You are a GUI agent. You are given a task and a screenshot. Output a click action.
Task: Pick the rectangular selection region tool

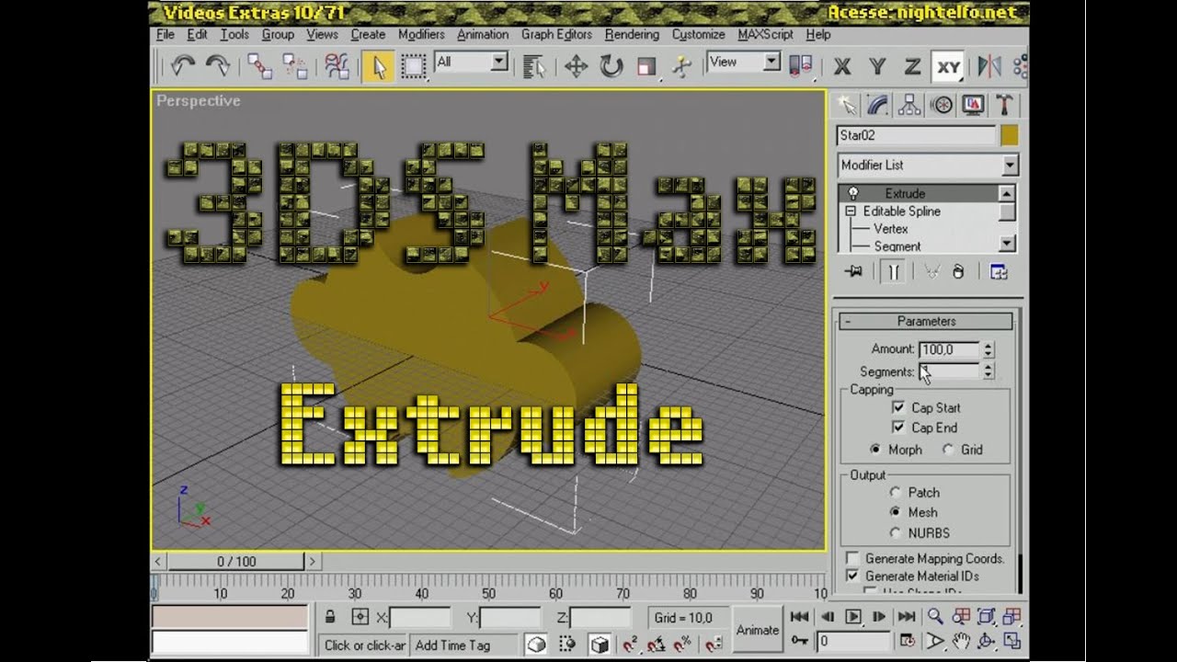click(413, 65)
